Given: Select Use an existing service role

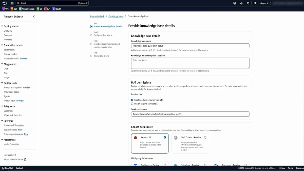Looking at the screenshot, I should tap(132, 104).
